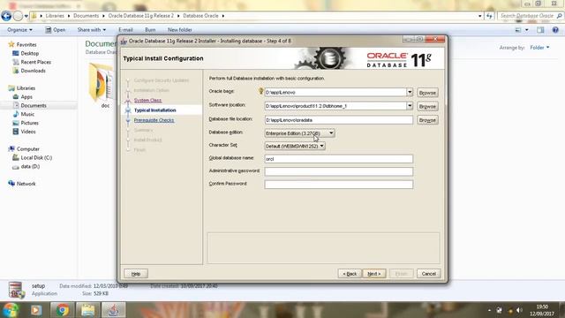Open the media player taskbar icon
The image size is (565, 318).
(35, 310)
